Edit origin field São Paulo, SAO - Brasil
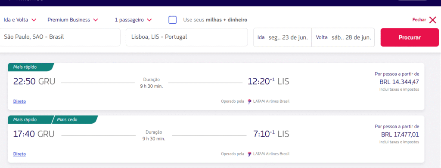This screenshot has height=168, width=441. (60, 37)
